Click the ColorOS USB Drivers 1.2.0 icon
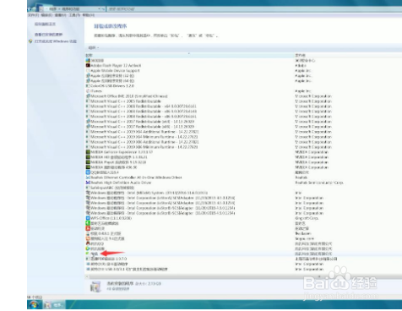This screenshot has height=311, width=402. point(88,86)
